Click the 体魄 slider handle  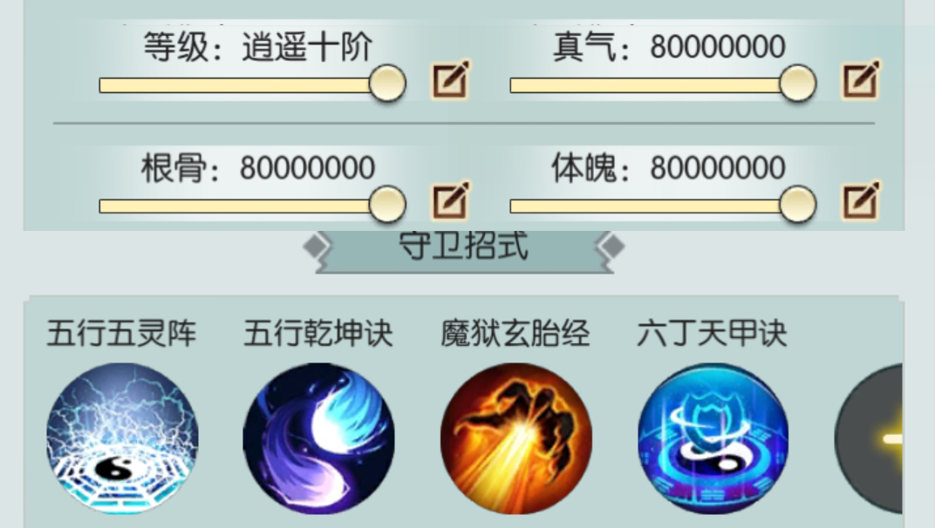(x=798, y=205)
